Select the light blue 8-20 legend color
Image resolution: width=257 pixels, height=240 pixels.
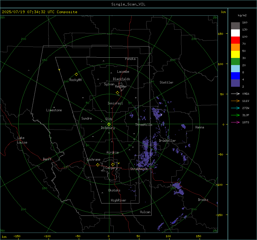(x=235, y=69)
